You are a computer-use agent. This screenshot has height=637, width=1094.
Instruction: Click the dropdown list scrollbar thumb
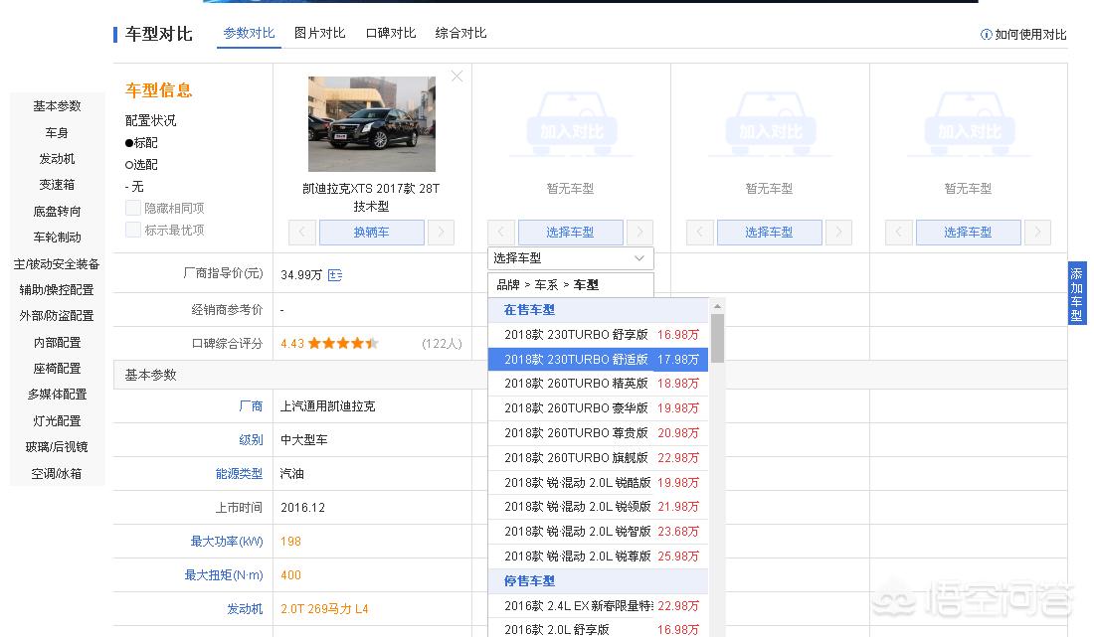tap(717, 338)
